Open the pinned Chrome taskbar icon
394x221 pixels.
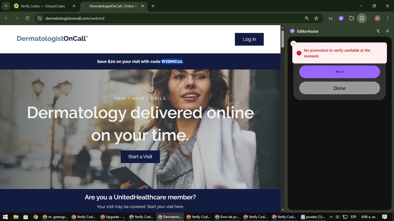[x=35, y=217]
